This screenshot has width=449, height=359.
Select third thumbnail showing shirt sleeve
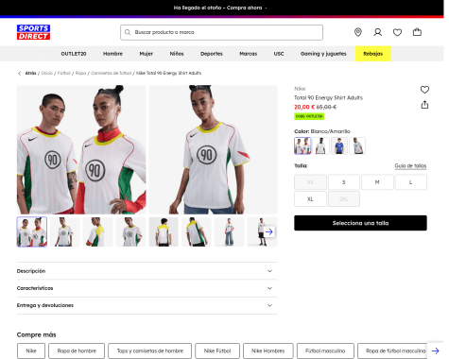(97, 231)
